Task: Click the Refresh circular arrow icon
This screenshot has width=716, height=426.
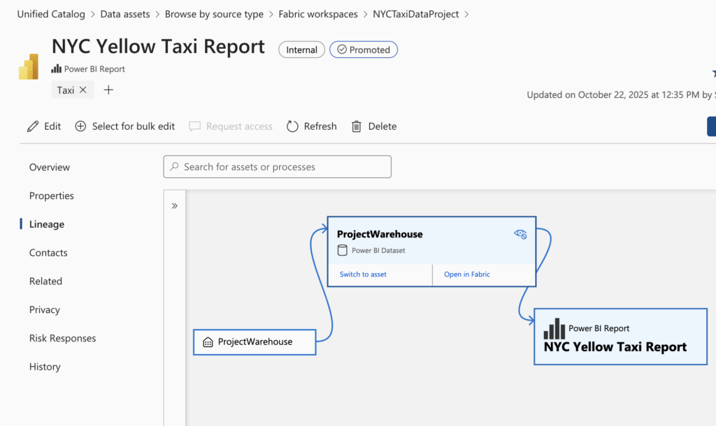Action: [x=292, y=126]
